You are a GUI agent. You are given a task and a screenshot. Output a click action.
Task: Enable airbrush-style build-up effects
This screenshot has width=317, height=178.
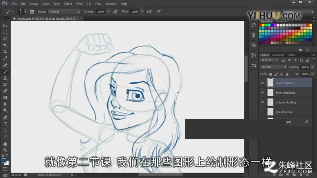click(149, 12)
